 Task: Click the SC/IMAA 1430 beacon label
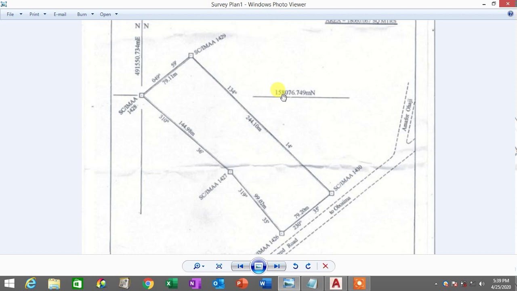[x=348, y=178]
